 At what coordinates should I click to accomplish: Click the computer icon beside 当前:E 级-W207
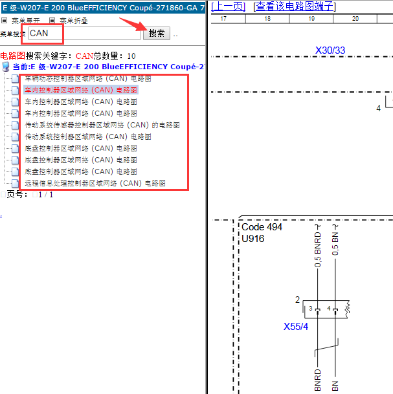6,67
